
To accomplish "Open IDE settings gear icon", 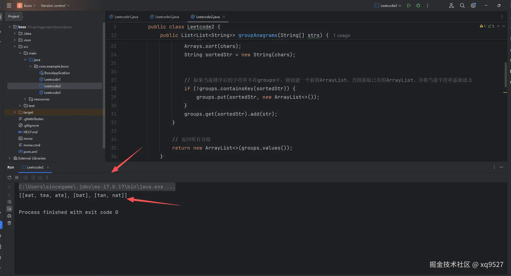I will click(473, 5).
